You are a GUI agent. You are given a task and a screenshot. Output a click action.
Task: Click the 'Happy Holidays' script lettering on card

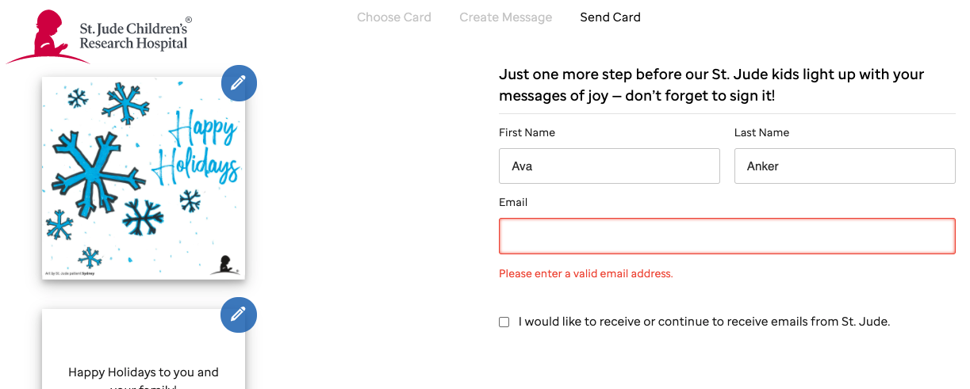(x=195, y=147)
